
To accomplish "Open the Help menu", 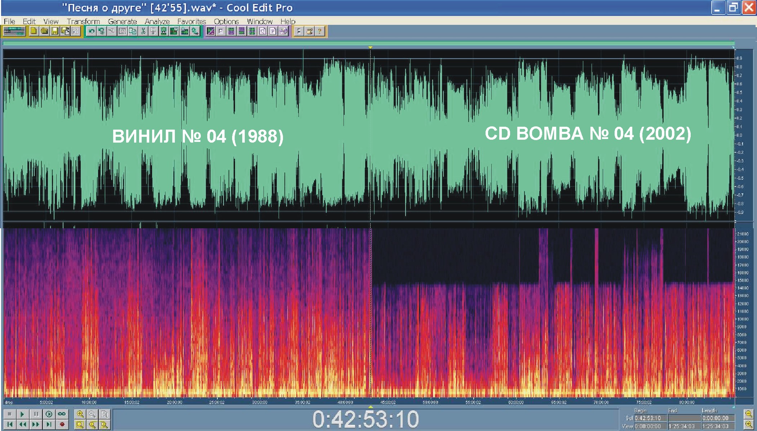I will pos(288,21).
